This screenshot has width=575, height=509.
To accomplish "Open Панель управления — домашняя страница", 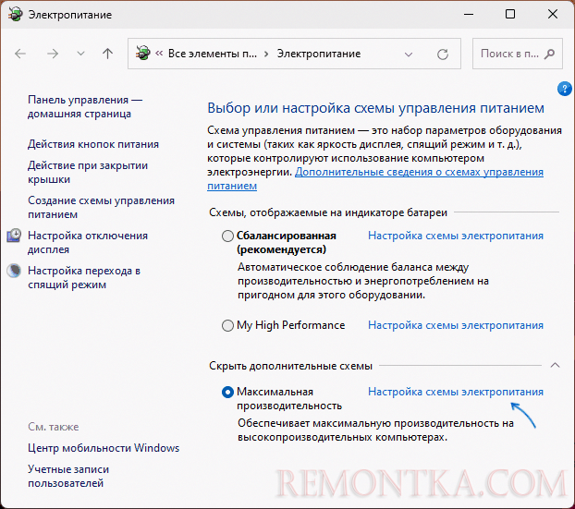I will click(x=85, y=106).
